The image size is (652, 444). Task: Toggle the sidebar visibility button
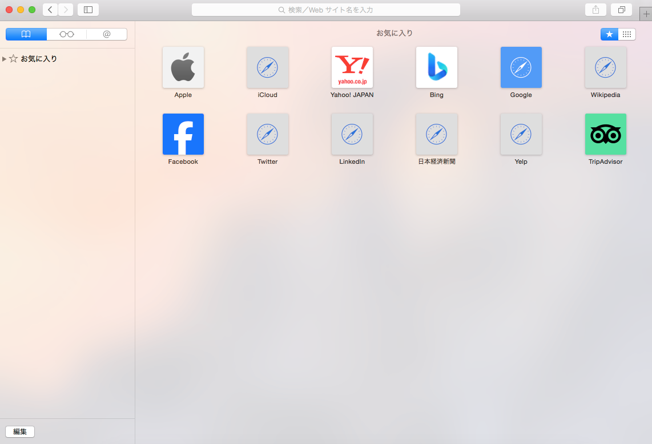click(88, 10)
